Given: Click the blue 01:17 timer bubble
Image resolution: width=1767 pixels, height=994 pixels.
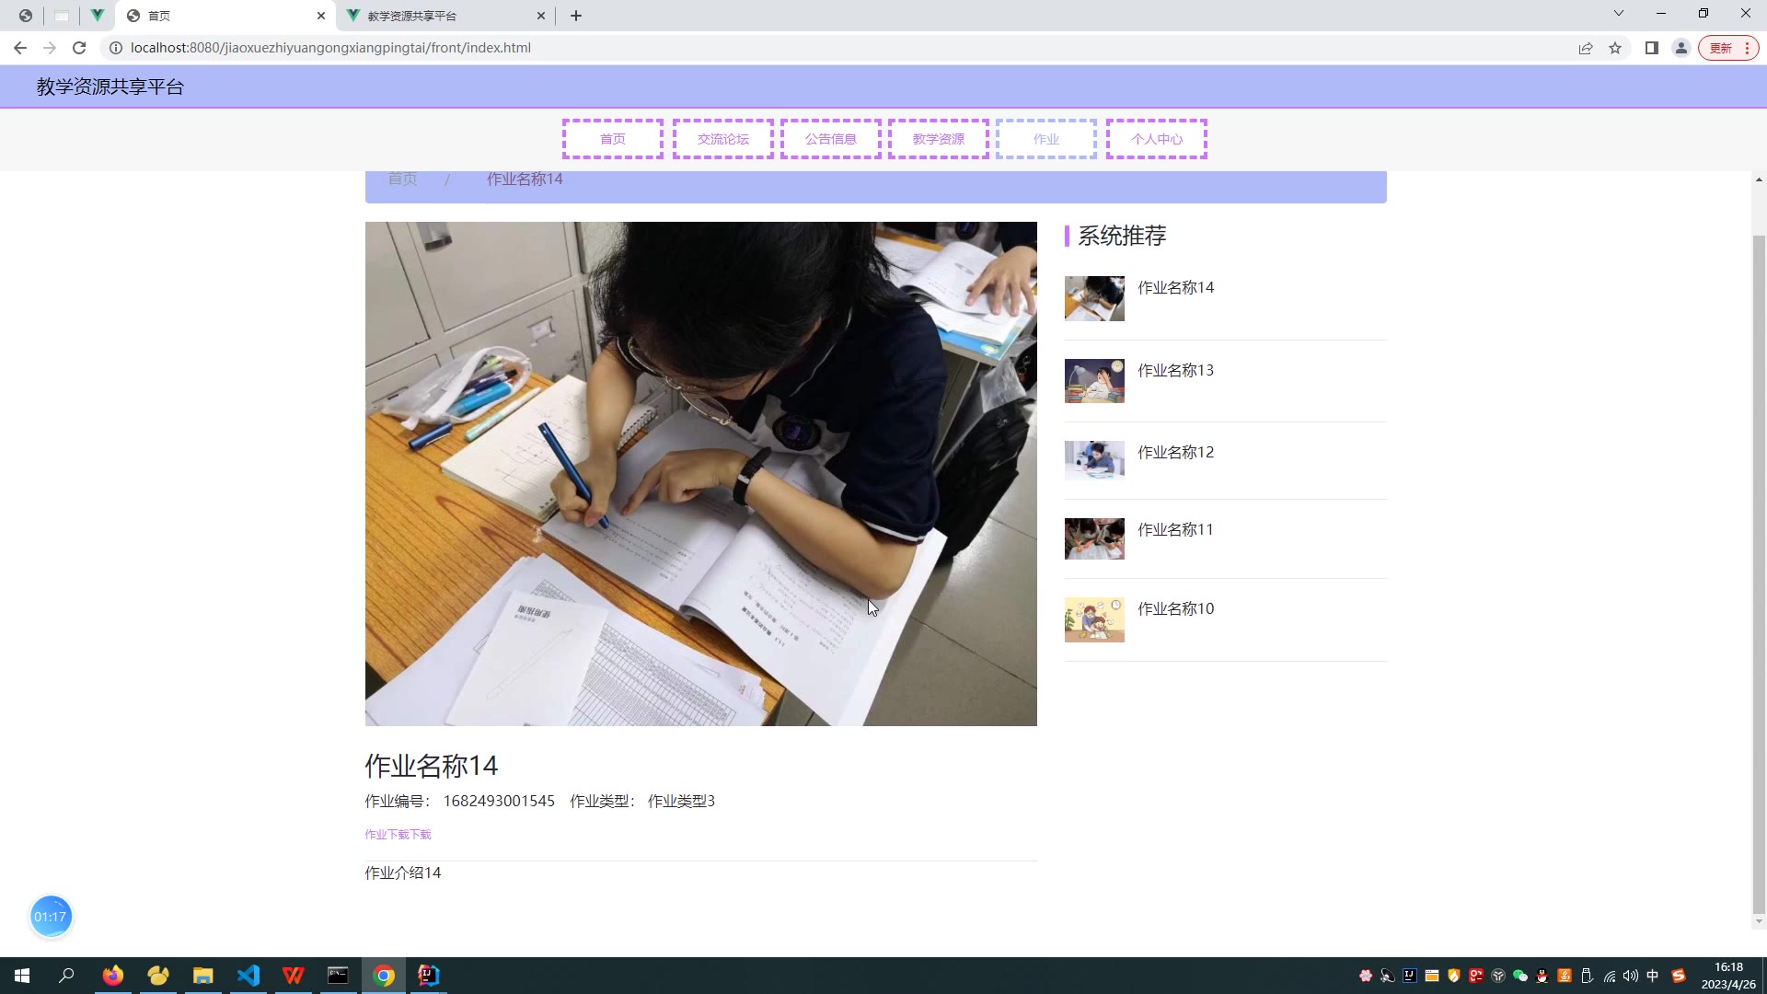Looking at the screenshot, I should tap(51, 917).
